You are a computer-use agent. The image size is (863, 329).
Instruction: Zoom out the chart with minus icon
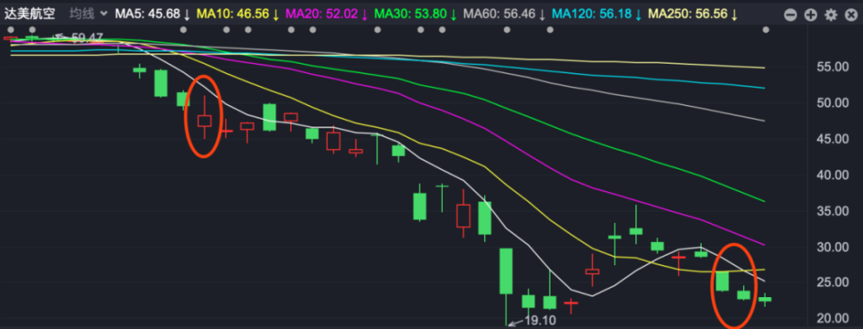(x=791, y=16)
